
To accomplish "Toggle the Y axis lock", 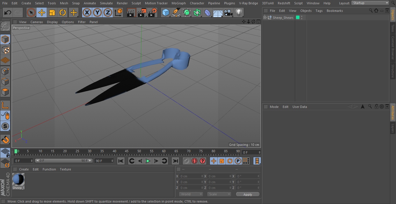I will (97, 13).
